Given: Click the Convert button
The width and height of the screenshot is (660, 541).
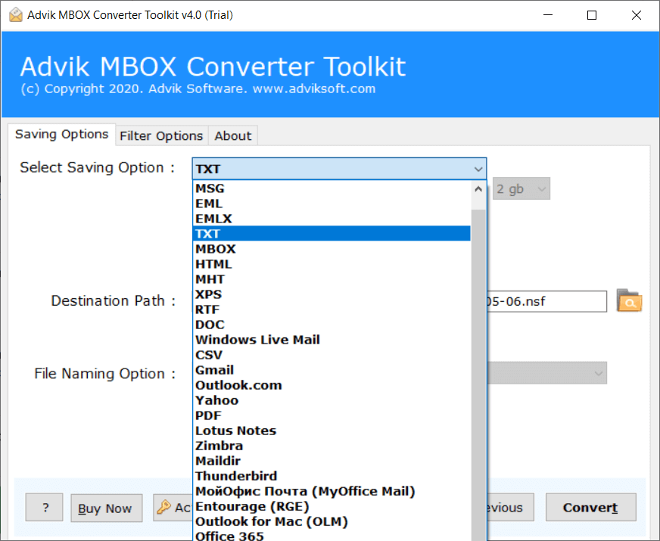Looking at the screenshot, I should [590, 508].
